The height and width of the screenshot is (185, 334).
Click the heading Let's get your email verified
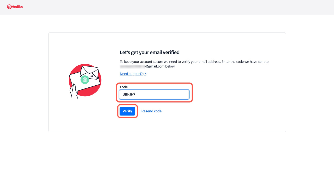click(x=150, y=52)
